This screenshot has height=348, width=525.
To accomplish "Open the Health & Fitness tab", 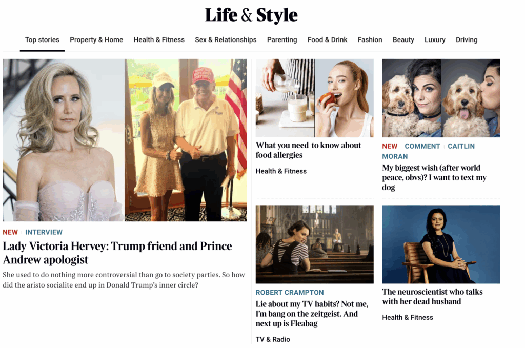I will pos(159,40).
